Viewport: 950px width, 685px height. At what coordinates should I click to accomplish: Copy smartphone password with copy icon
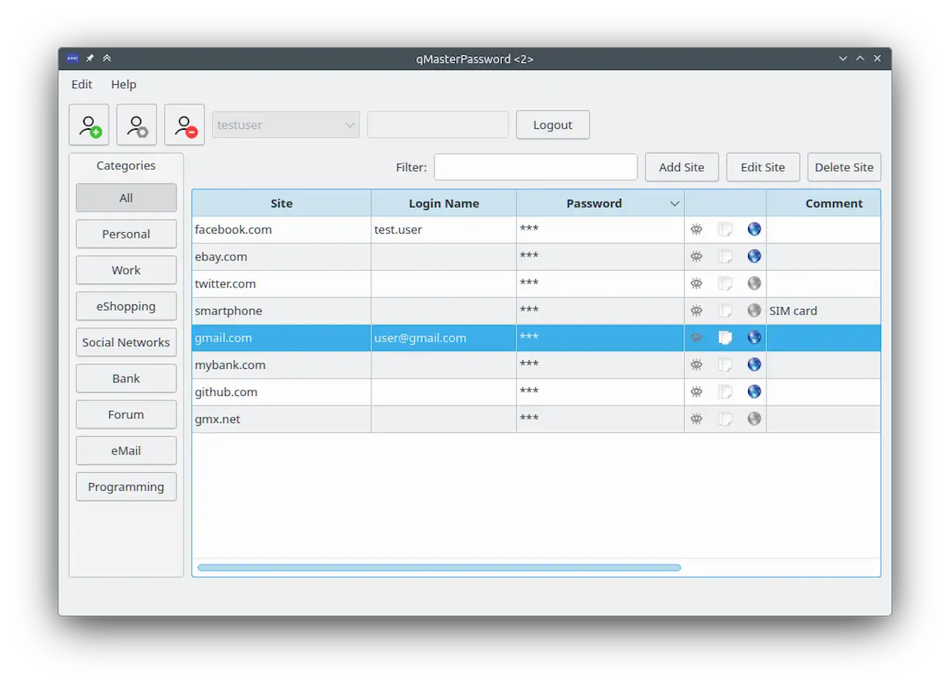click(x=725, y=310)
